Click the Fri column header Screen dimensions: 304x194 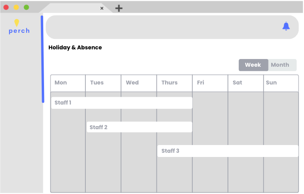[x=210, y=83]
